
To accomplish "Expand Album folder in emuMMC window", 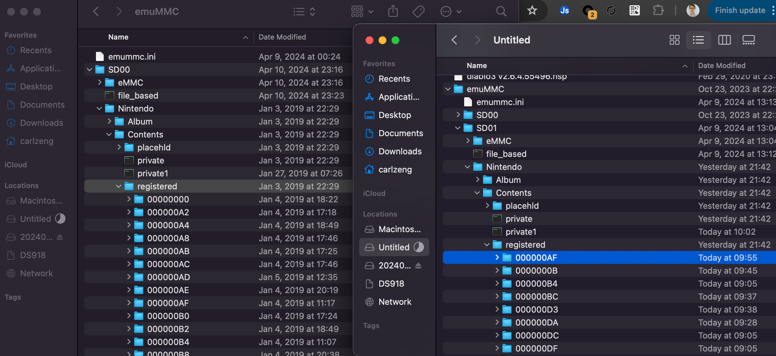I will [x=109, y=122].
